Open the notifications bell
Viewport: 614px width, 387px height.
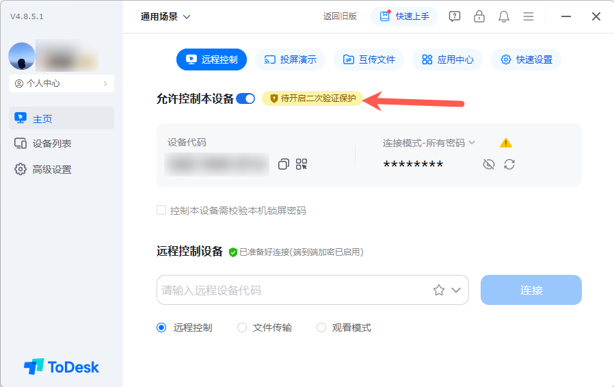504,16
